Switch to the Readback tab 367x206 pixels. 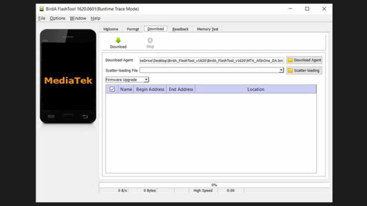tap(180, 29)
